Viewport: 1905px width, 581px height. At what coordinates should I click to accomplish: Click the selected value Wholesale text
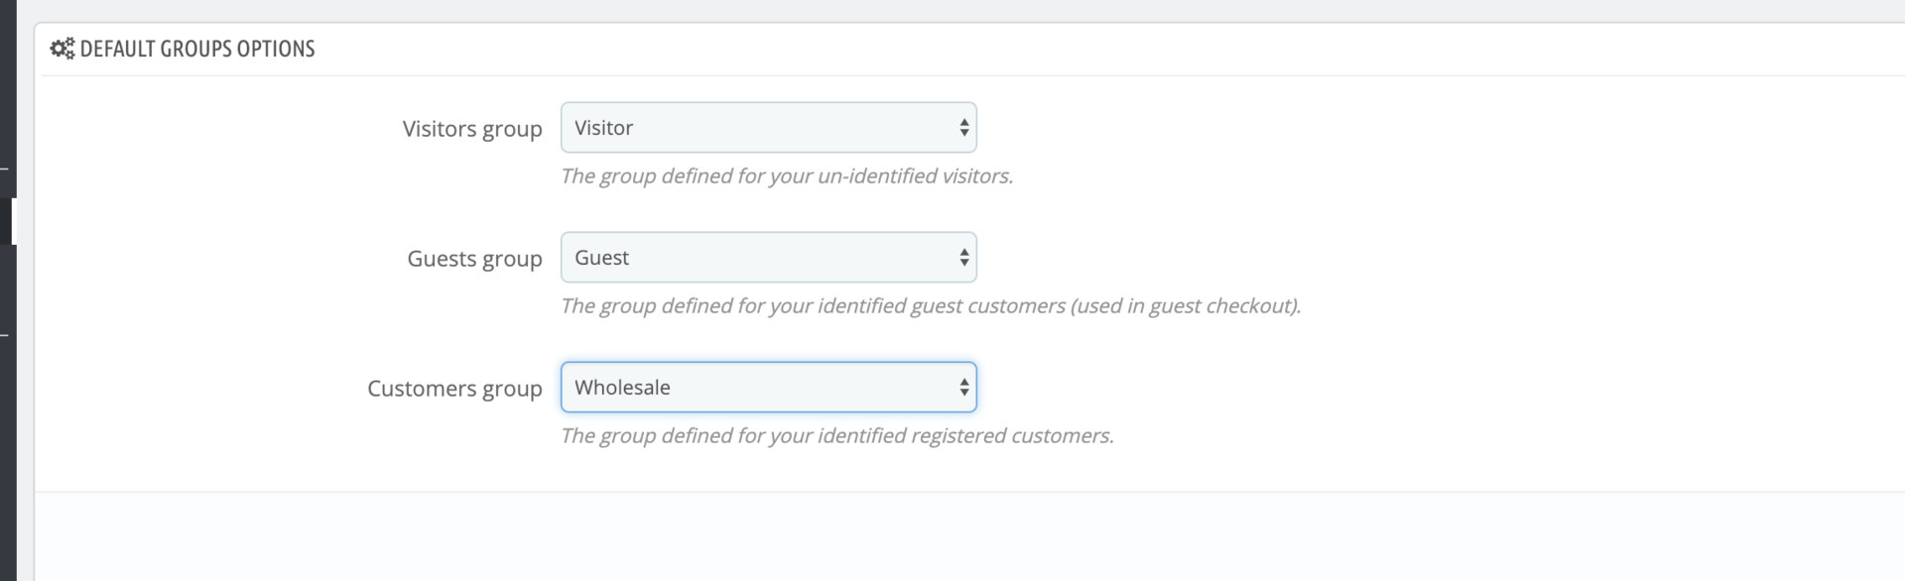[622, 388]
